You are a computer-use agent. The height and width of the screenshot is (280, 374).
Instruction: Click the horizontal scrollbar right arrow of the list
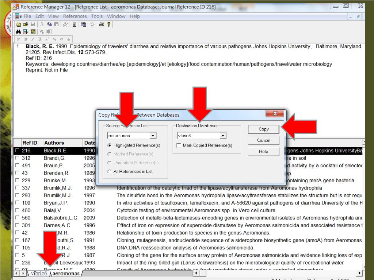[360, 273]
